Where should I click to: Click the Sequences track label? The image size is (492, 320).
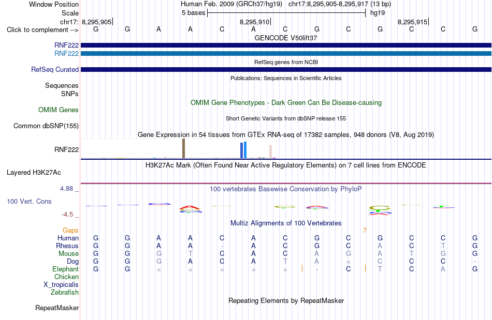click(62, 85)
